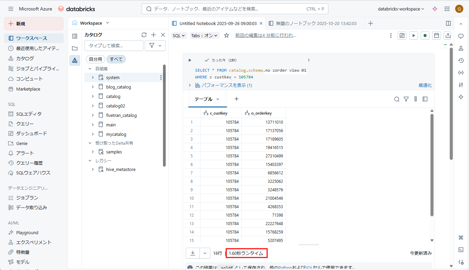Switch to 無題のノートブック tab
Screen dimensions: 469x270
(x=316, y=23)
